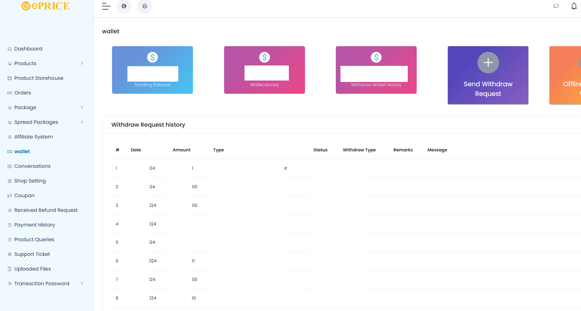Expand the Products submenu chevron
The image size is (581, 311).
coord(82,63)
